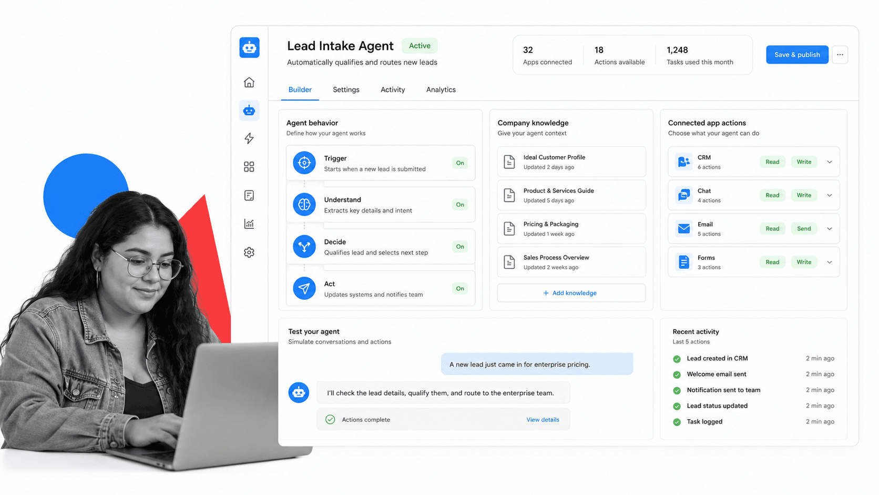Screen dimensions: 879x495
Task: Click the Forms app icon
Action: pos(684,262)
